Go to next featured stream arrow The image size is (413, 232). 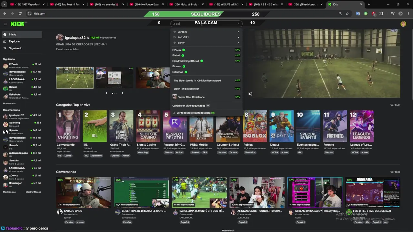(x=122, y=93)
